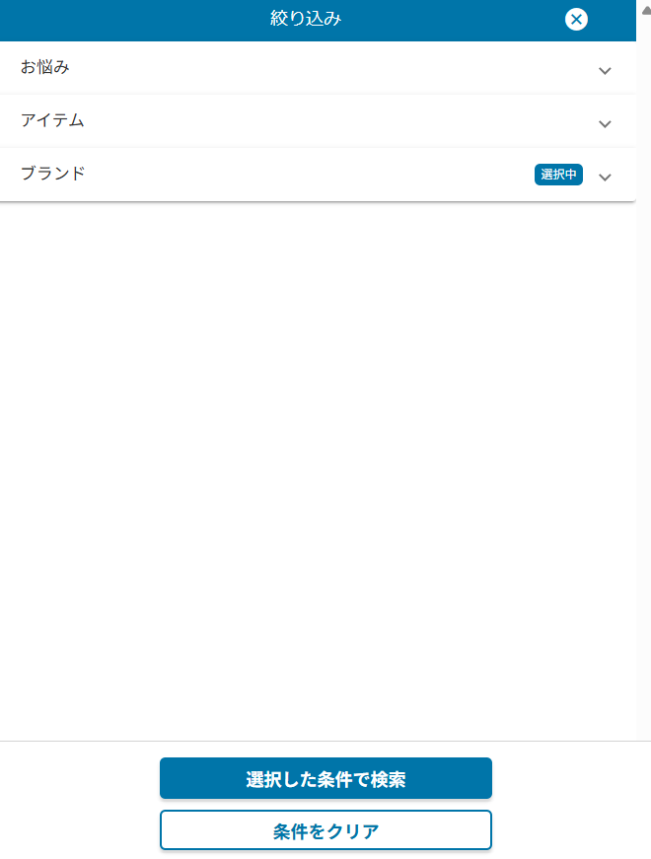Viewport: 651px width, 859px height.
Task: Click the chevron arrow beside アイテム
Action: pyautogui.click(x=605, y=123)
